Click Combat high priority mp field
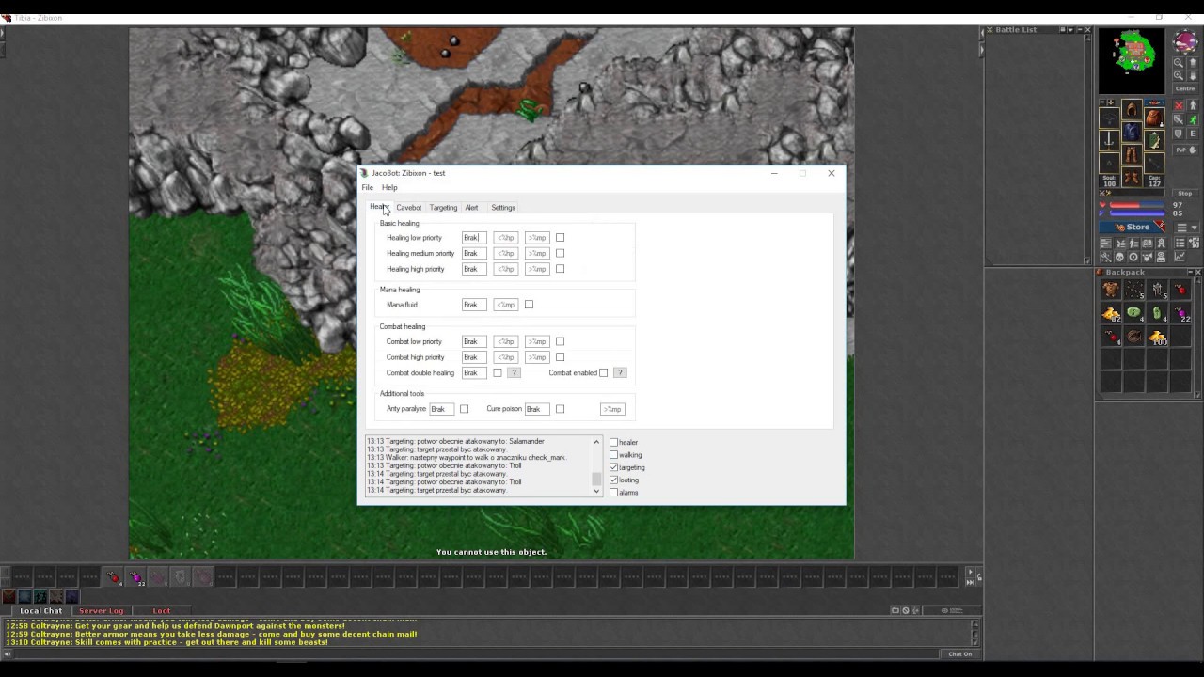Screen dimensions: 1204x677 point(537,357)
